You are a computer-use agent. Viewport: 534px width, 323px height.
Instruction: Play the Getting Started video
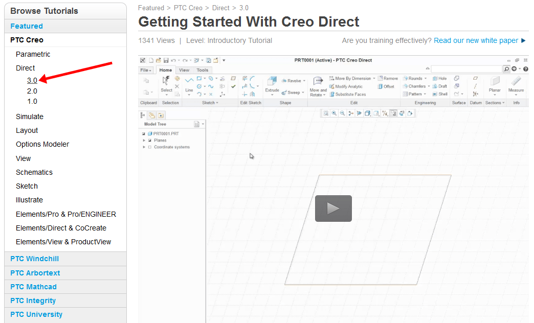pos(333,208)
